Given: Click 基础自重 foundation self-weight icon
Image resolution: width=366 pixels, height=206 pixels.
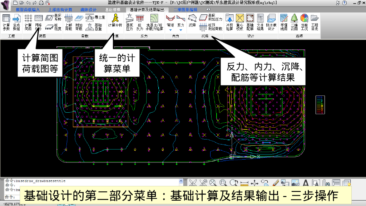Looking at the screenshot, I should point(94,27).
